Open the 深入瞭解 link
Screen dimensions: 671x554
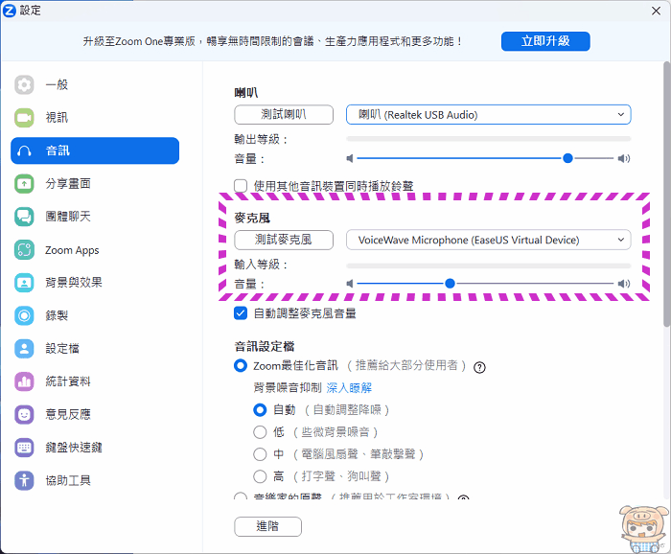click(x=349, y=388)
